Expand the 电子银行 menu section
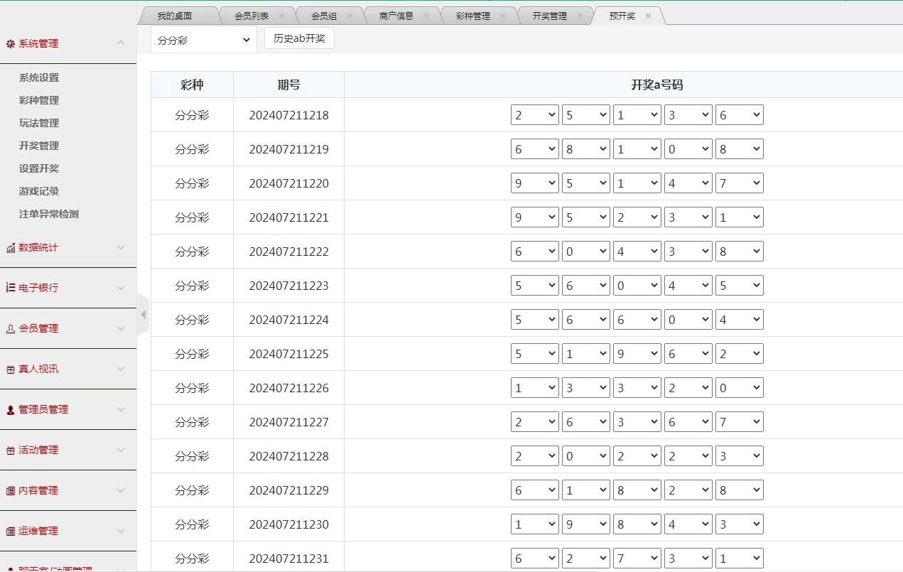This screenshot has height=572, width=903. tap(121, 288)
